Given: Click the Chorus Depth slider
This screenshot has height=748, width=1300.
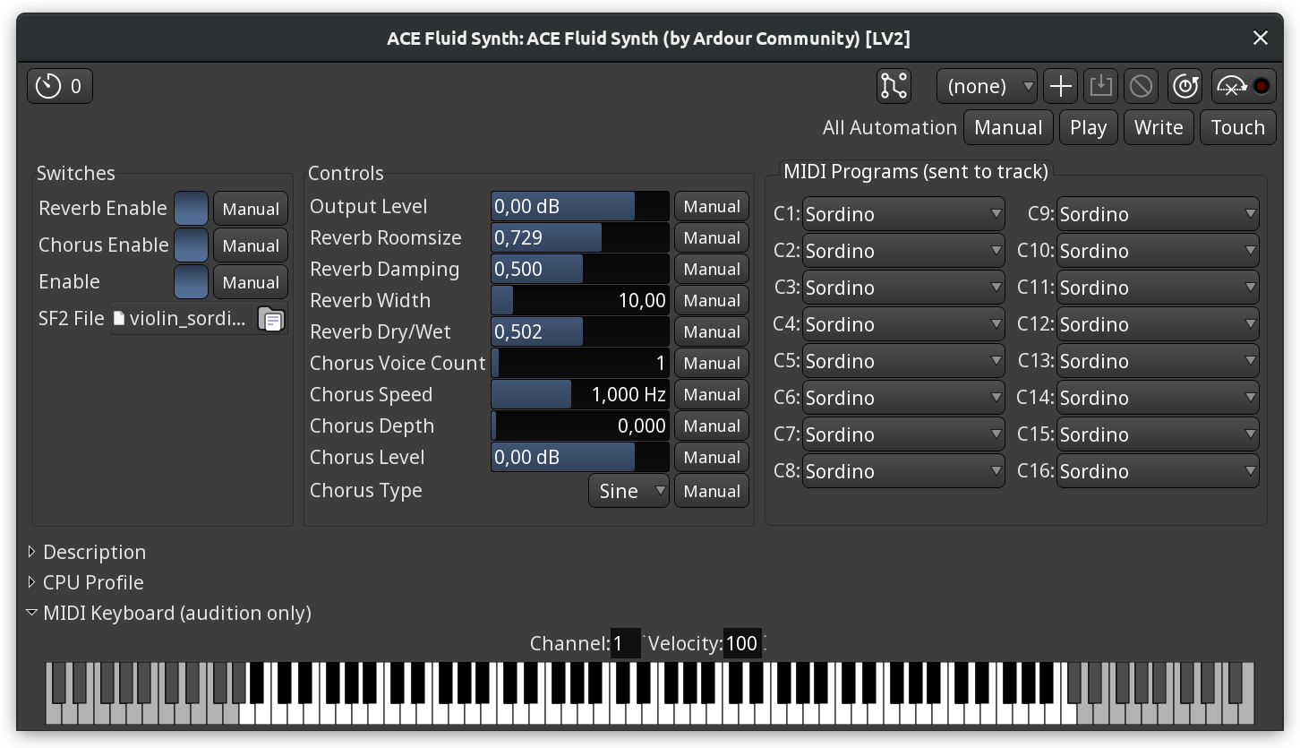Looking at the screenshot, I should click(x=580, y=426).
